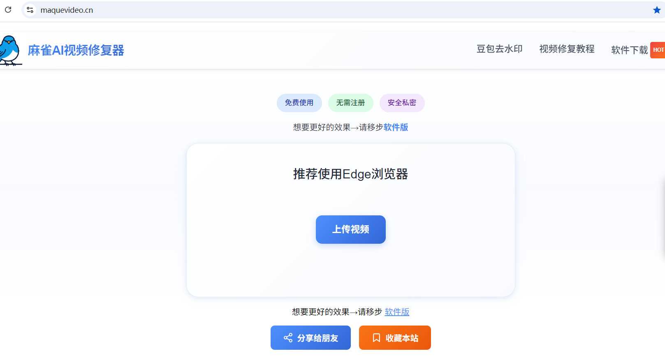The width and height of the screenshot is (665, 358).
Task: Open the 麻雀AI视频修复器 site title
Action: click(76, 50)
